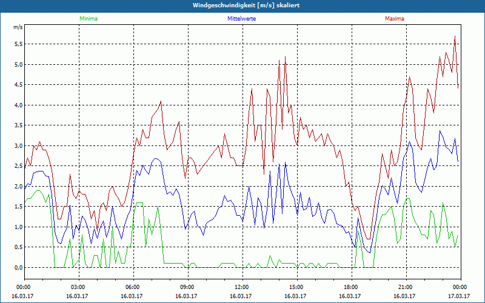The width and height of the screenshot is (485, 303).
Task: Click the 0,0 y-axis value
Action: coord(19,267)
